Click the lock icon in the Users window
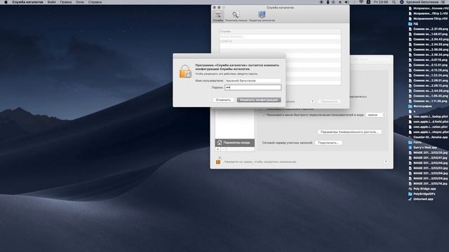The width and height of the screenshot is (449, 252). (x=218, y=161)
